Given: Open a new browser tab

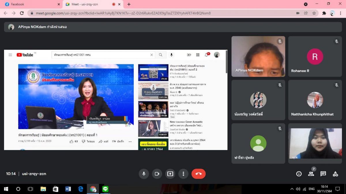Looking at the screenshot, I should [129, 4].
